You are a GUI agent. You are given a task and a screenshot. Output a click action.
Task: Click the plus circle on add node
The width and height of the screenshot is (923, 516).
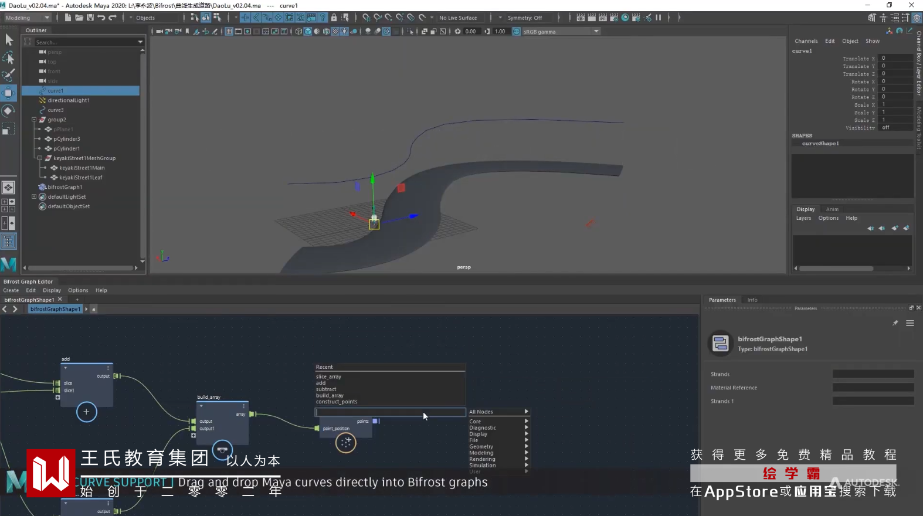[86, 412]
